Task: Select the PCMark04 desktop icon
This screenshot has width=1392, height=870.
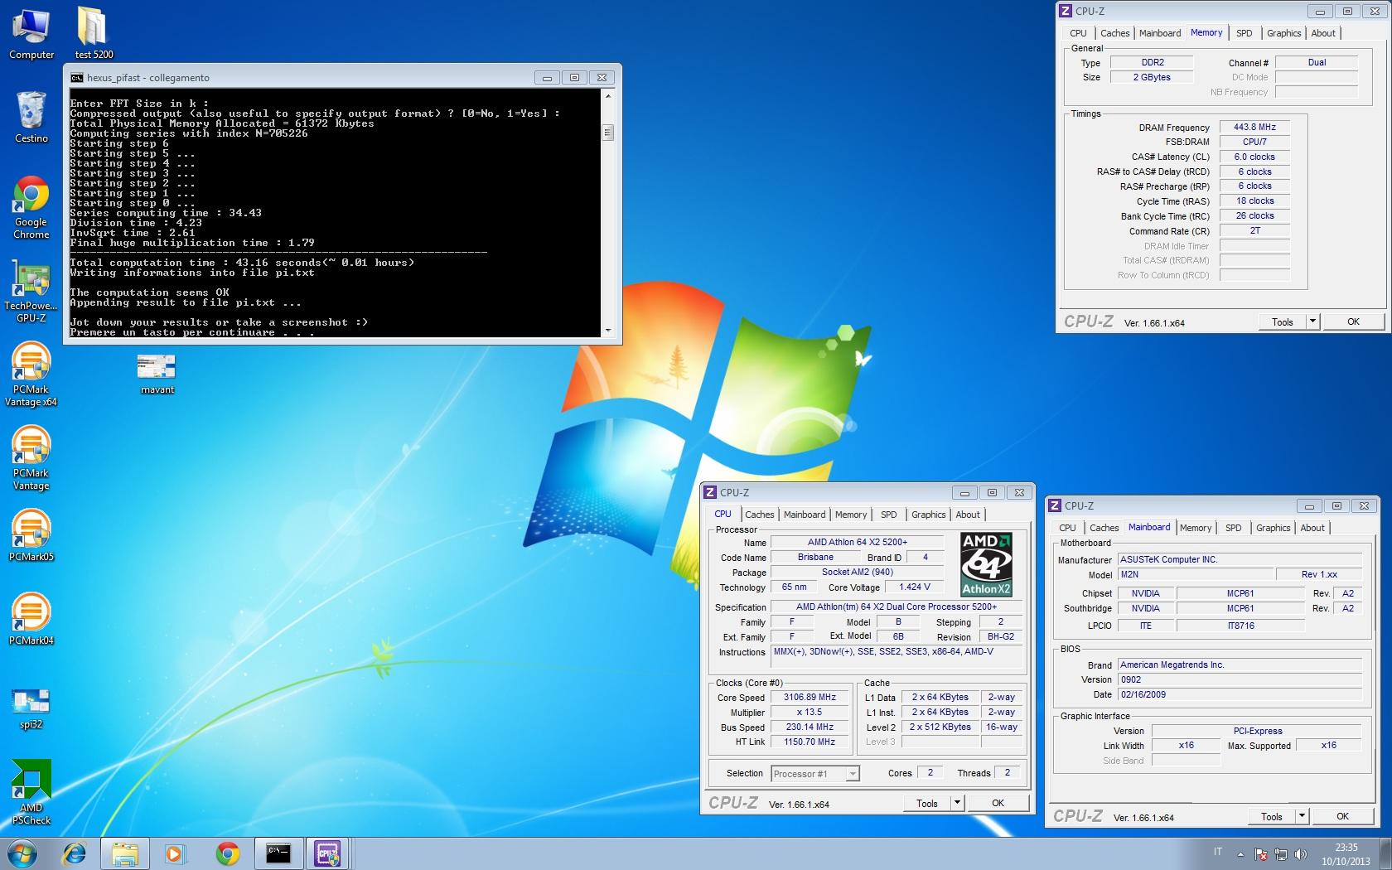Action: 31,619
